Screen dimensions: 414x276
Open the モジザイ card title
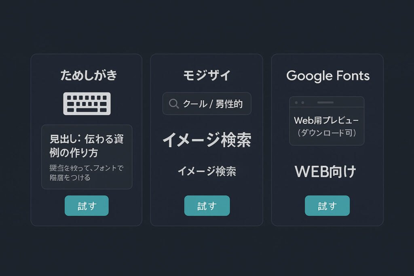207,75
